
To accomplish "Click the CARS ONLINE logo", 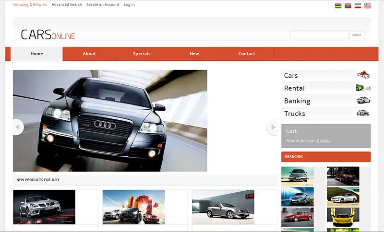I will click(48, 35).
